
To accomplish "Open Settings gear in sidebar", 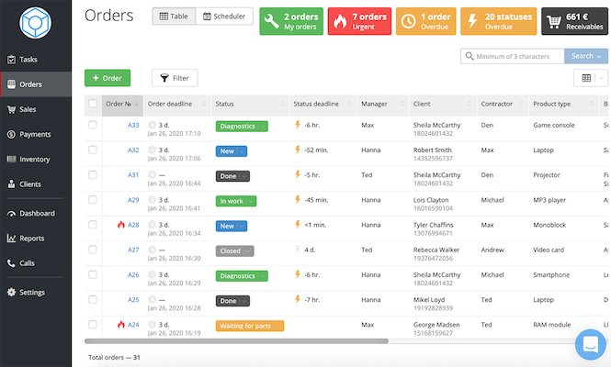I will click(x=12, y=293).
